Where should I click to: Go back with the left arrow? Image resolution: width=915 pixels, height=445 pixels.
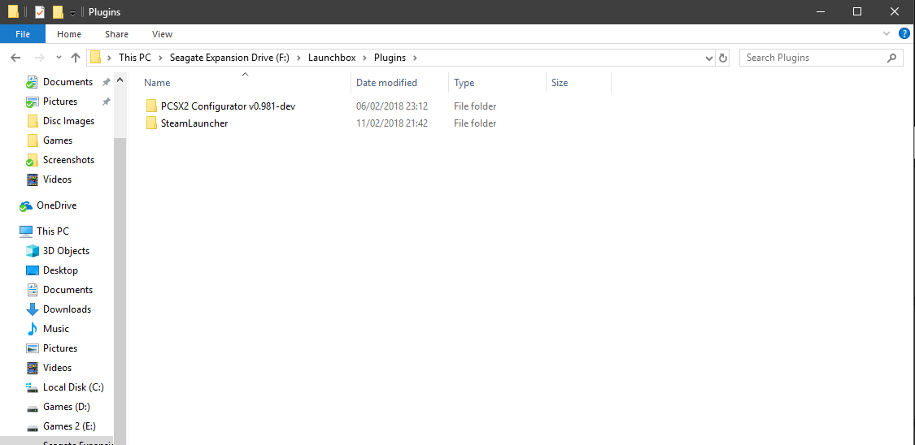click(x=15, y=58)
